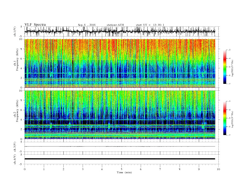The image size is (246, 190).
Task: Click the ch.1 voltage waveform trace panel
Action: coord(122,31)
